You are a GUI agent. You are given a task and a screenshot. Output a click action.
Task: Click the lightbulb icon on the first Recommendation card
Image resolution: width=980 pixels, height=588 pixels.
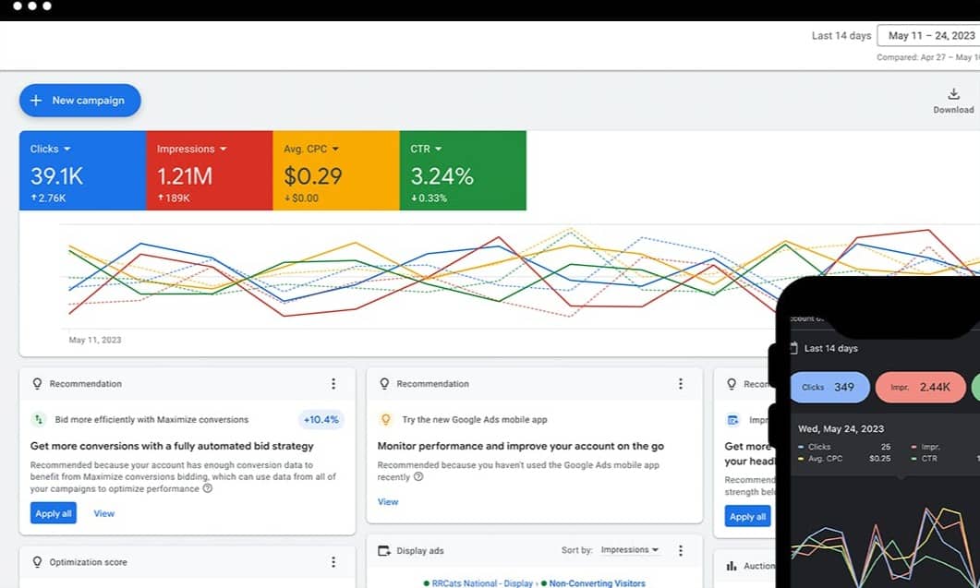click(38, 384)
